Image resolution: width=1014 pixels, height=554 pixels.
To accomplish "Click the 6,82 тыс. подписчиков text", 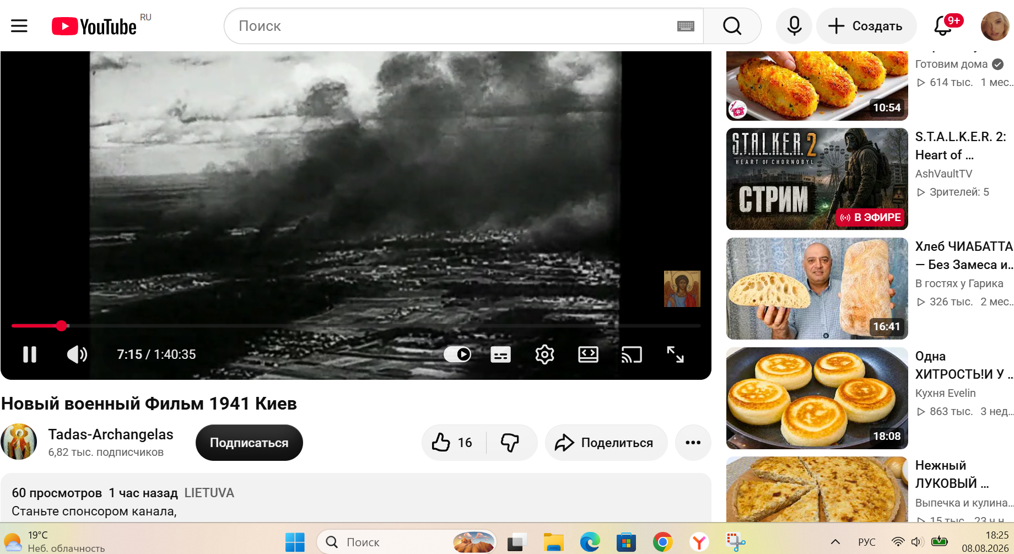I will click(106, 452).
